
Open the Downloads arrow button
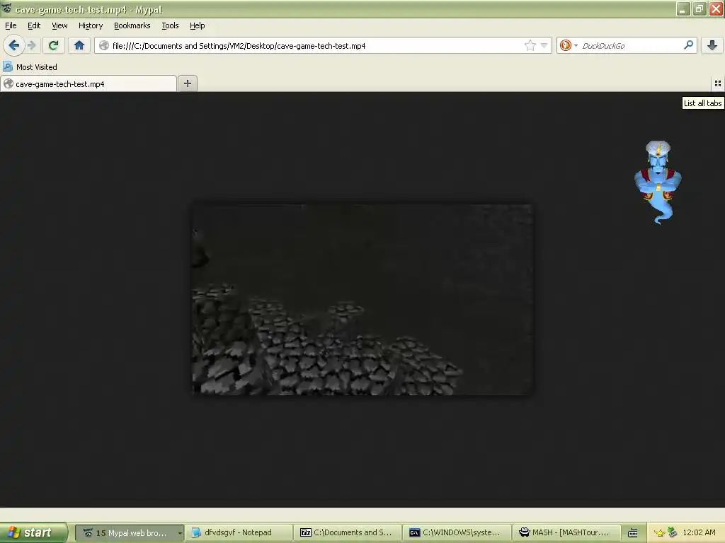coord(712,45)
